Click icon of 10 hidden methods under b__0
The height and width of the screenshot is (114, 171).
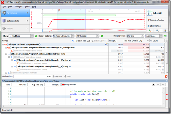[18, 63]
